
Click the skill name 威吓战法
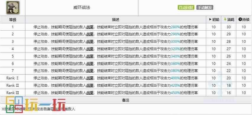[x=82, y=8]
